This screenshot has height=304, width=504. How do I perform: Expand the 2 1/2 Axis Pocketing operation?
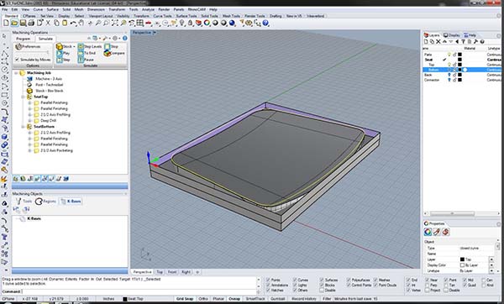pyautogui.click(x=29, y=150)
